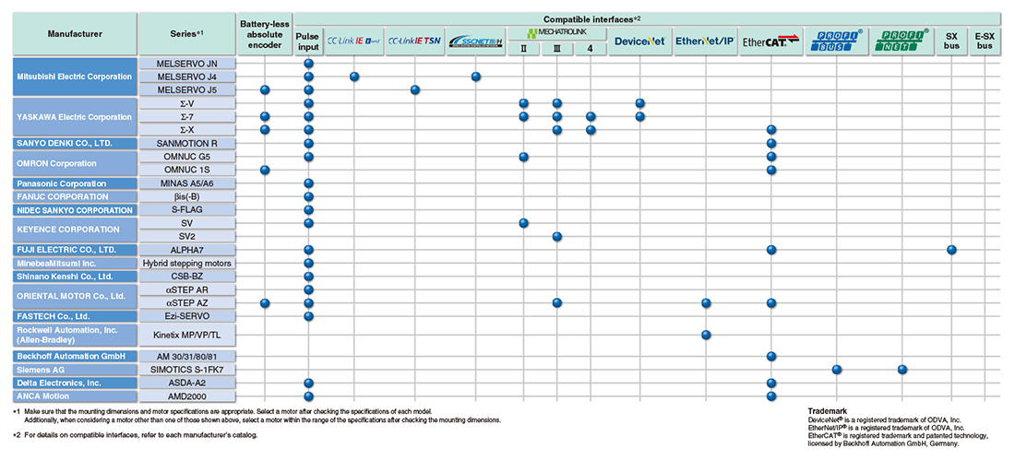Screen dimensions: 1015x460
Task: Click the MELSERVO J4 dot under CC-Link IE Field
Action: pyautogui.click(x=354, y=77)
